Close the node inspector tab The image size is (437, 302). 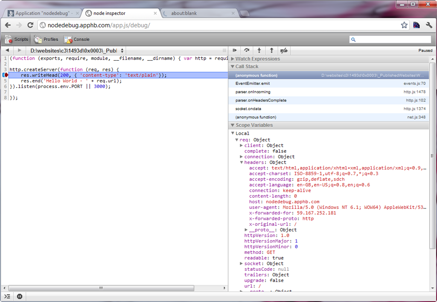tap(155, 13)
